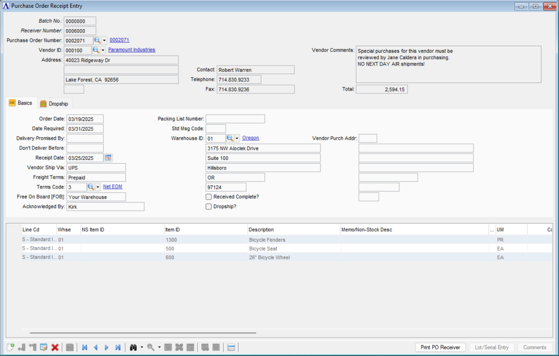Go to the previous record
Viewport: 559px width, 356px height.
(95, 347)
